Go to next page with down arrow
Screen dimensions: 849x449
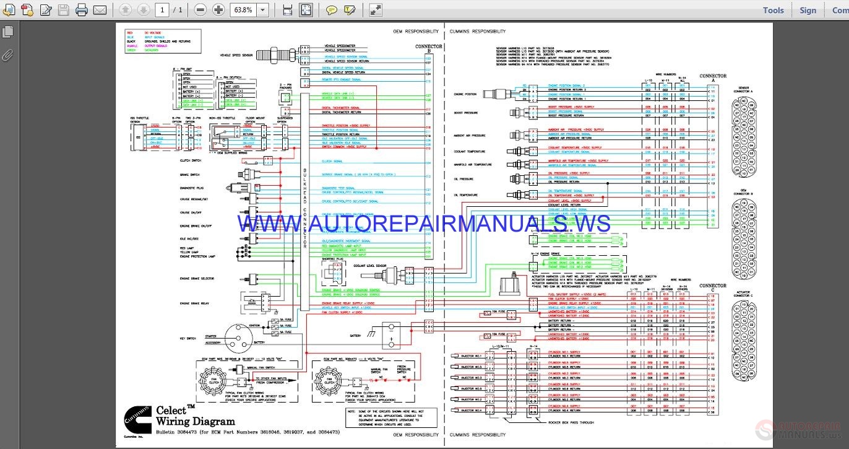pyautogui.click(x=143, y=10)
